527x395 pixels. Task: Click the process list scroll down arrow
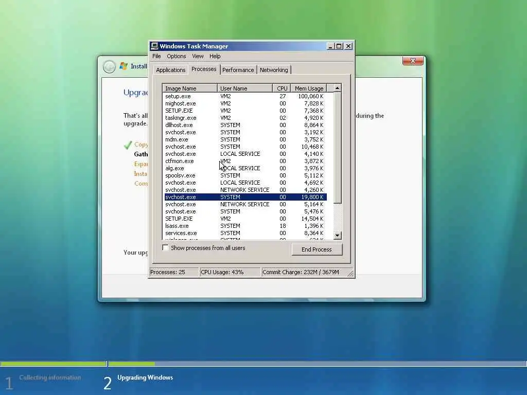337,236
